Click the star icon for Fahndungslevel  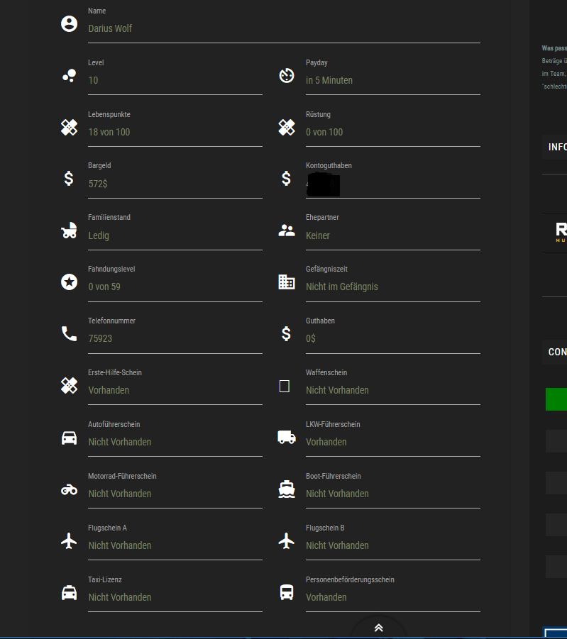[x=69, y=282]
